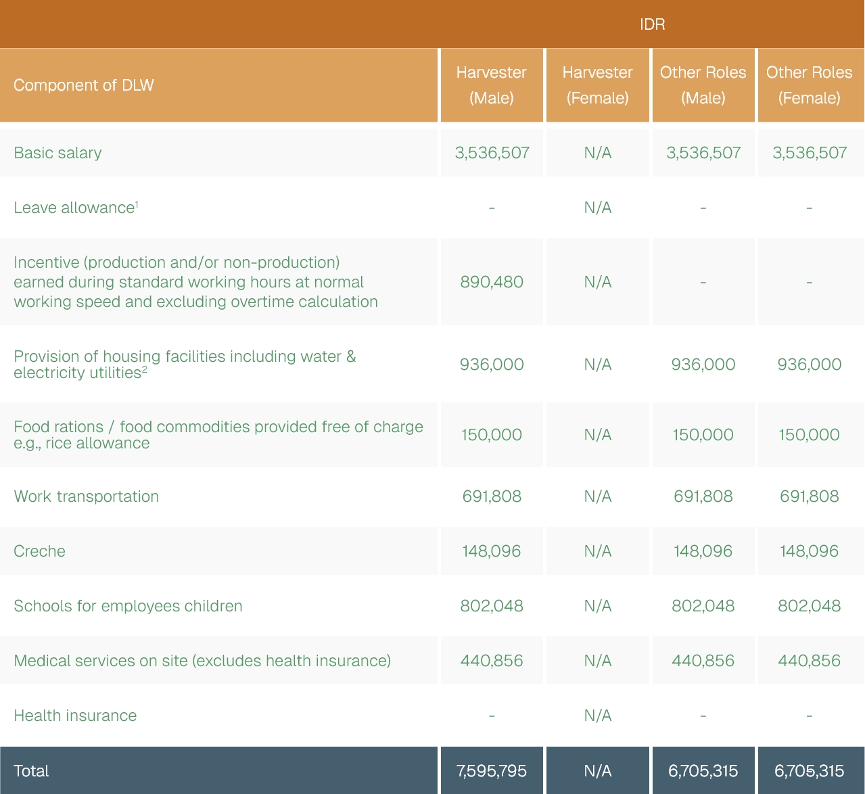Click Schools for employees children label

point(128,606)
